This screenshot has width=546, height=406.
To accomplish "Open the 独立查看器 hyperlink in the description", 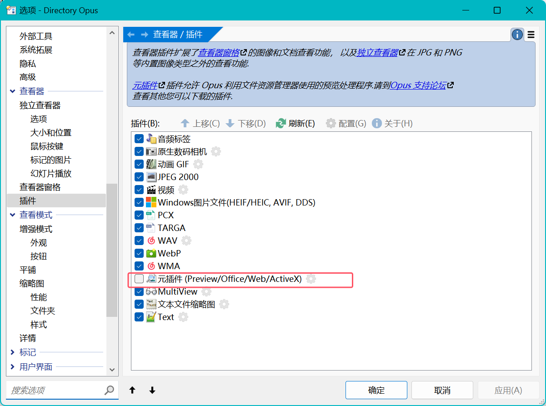I will point(377,53).
